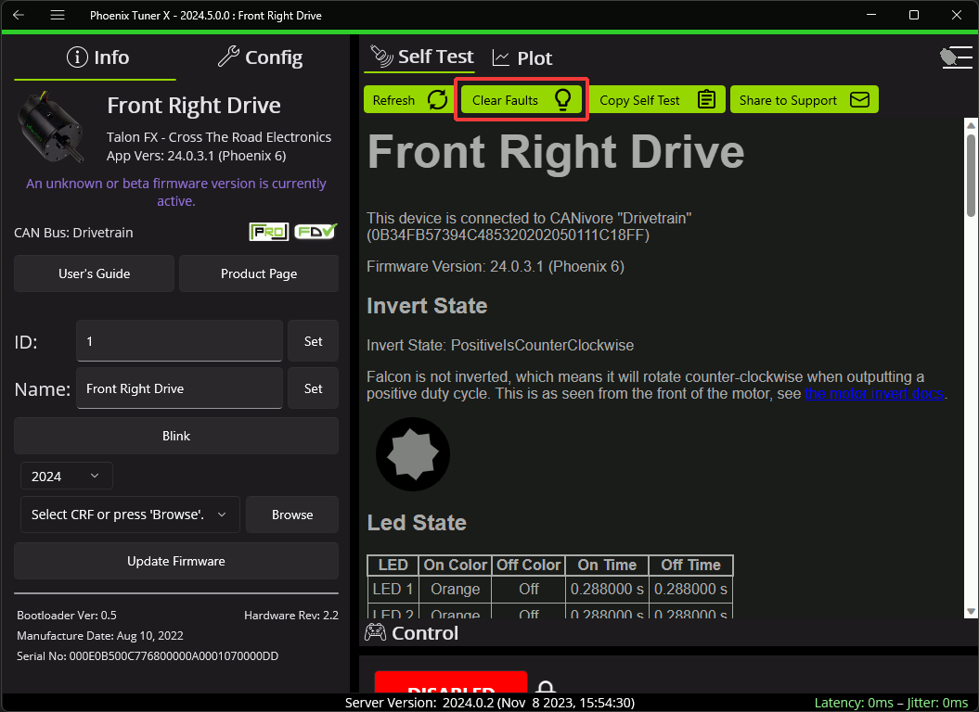Click the red DISABLED button

click(x=451, y=682)
